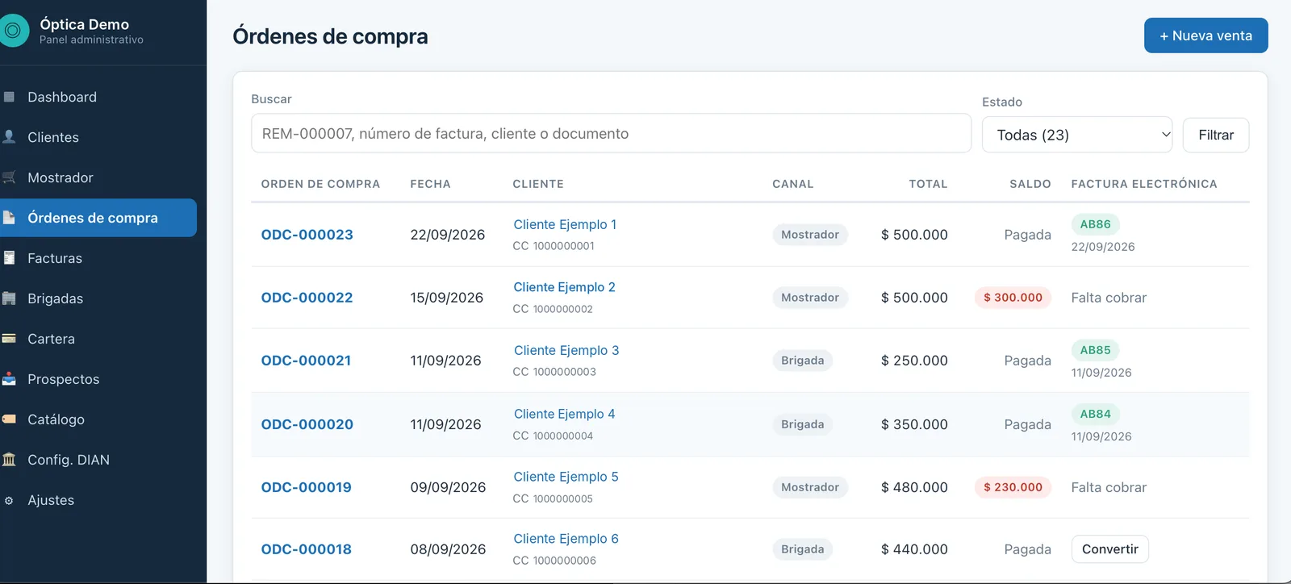Click the Prospectos inbox icon

coord(9,379)
